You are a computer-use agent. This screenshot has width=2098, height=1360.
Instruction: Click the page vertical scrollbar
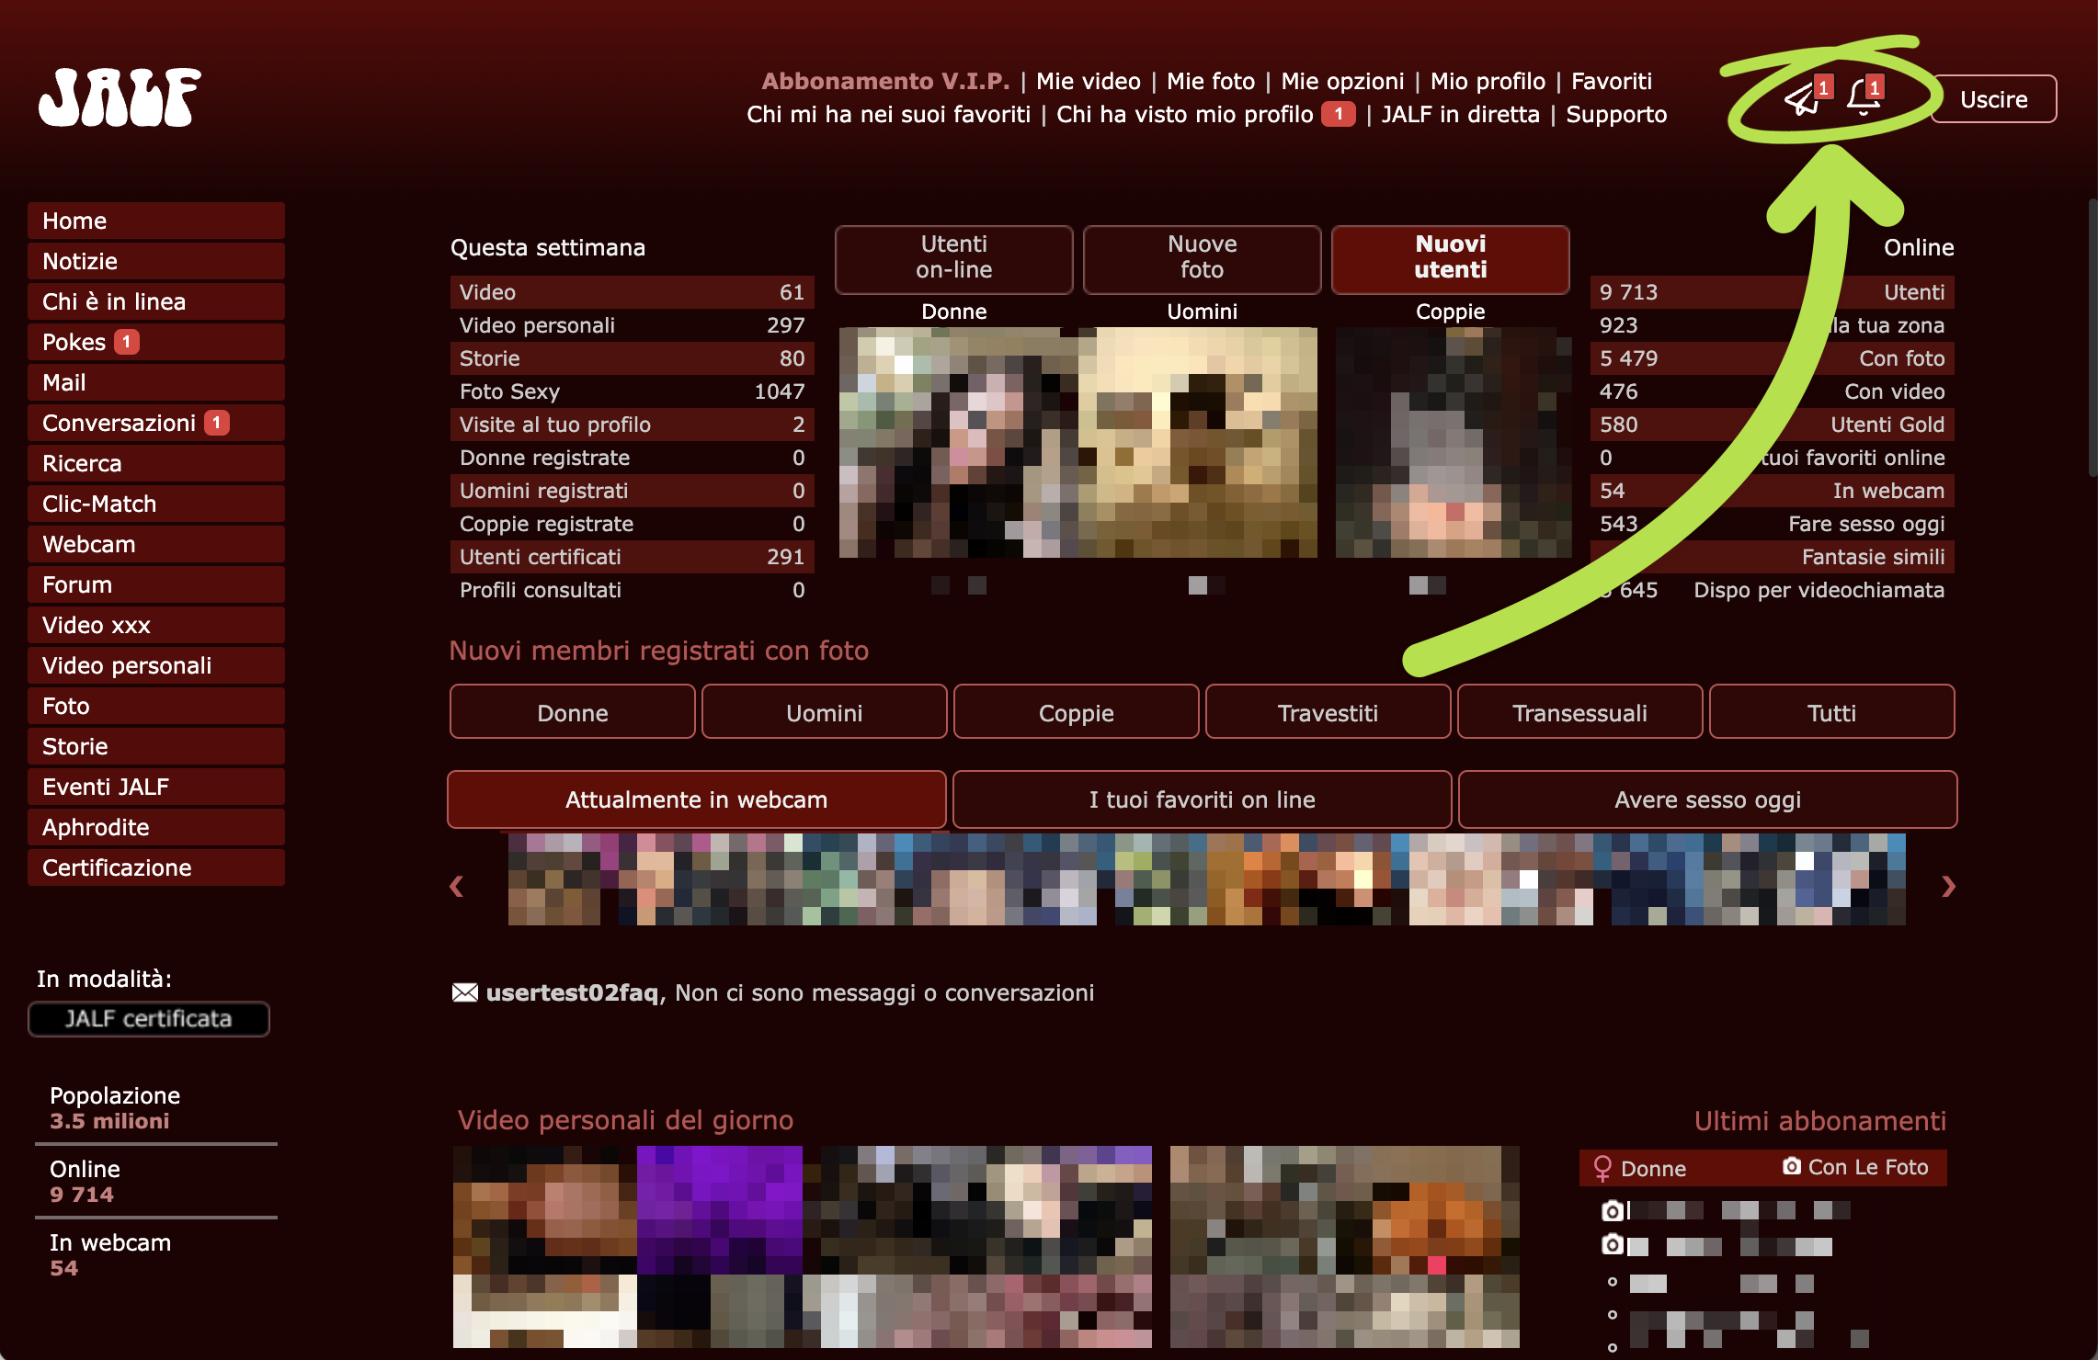[2092, 335]
